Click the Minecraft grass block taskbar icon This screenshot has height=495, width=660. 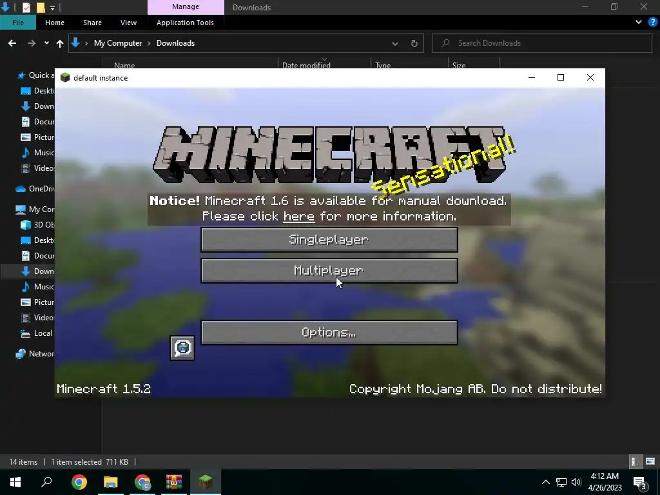[206, 482]
